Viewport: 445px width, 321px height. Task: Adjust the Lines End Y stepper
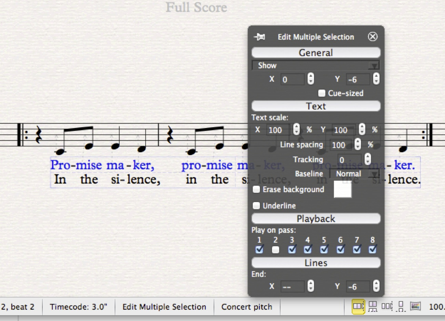tap(376, 286)
